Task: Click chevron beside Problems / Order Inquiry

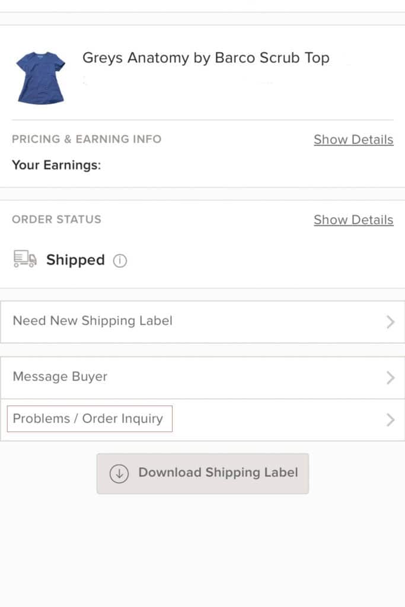Action: pos(390,420)
